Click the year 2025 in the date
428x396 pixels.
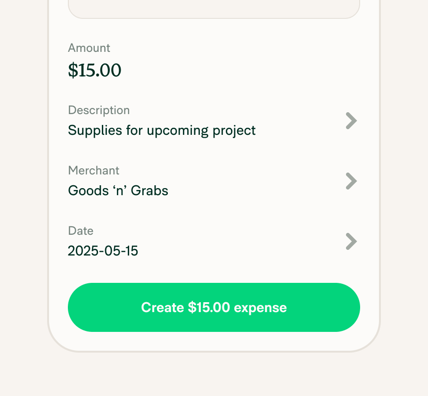click(83, 251)
